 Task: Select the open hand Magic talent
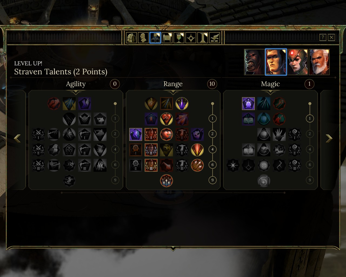[279, 134]
